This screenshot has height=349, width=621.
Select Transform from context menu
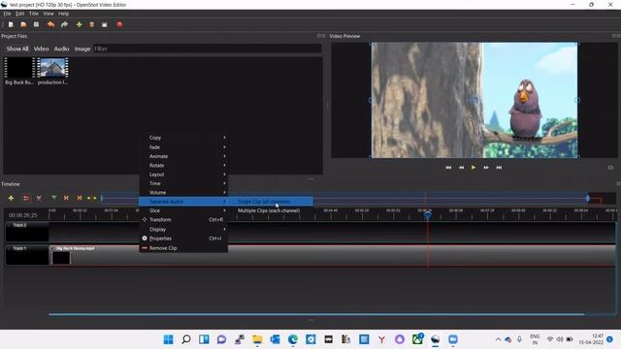(183, 220)
